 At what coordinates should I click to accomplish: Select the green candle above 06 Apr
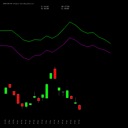(26, 104)
